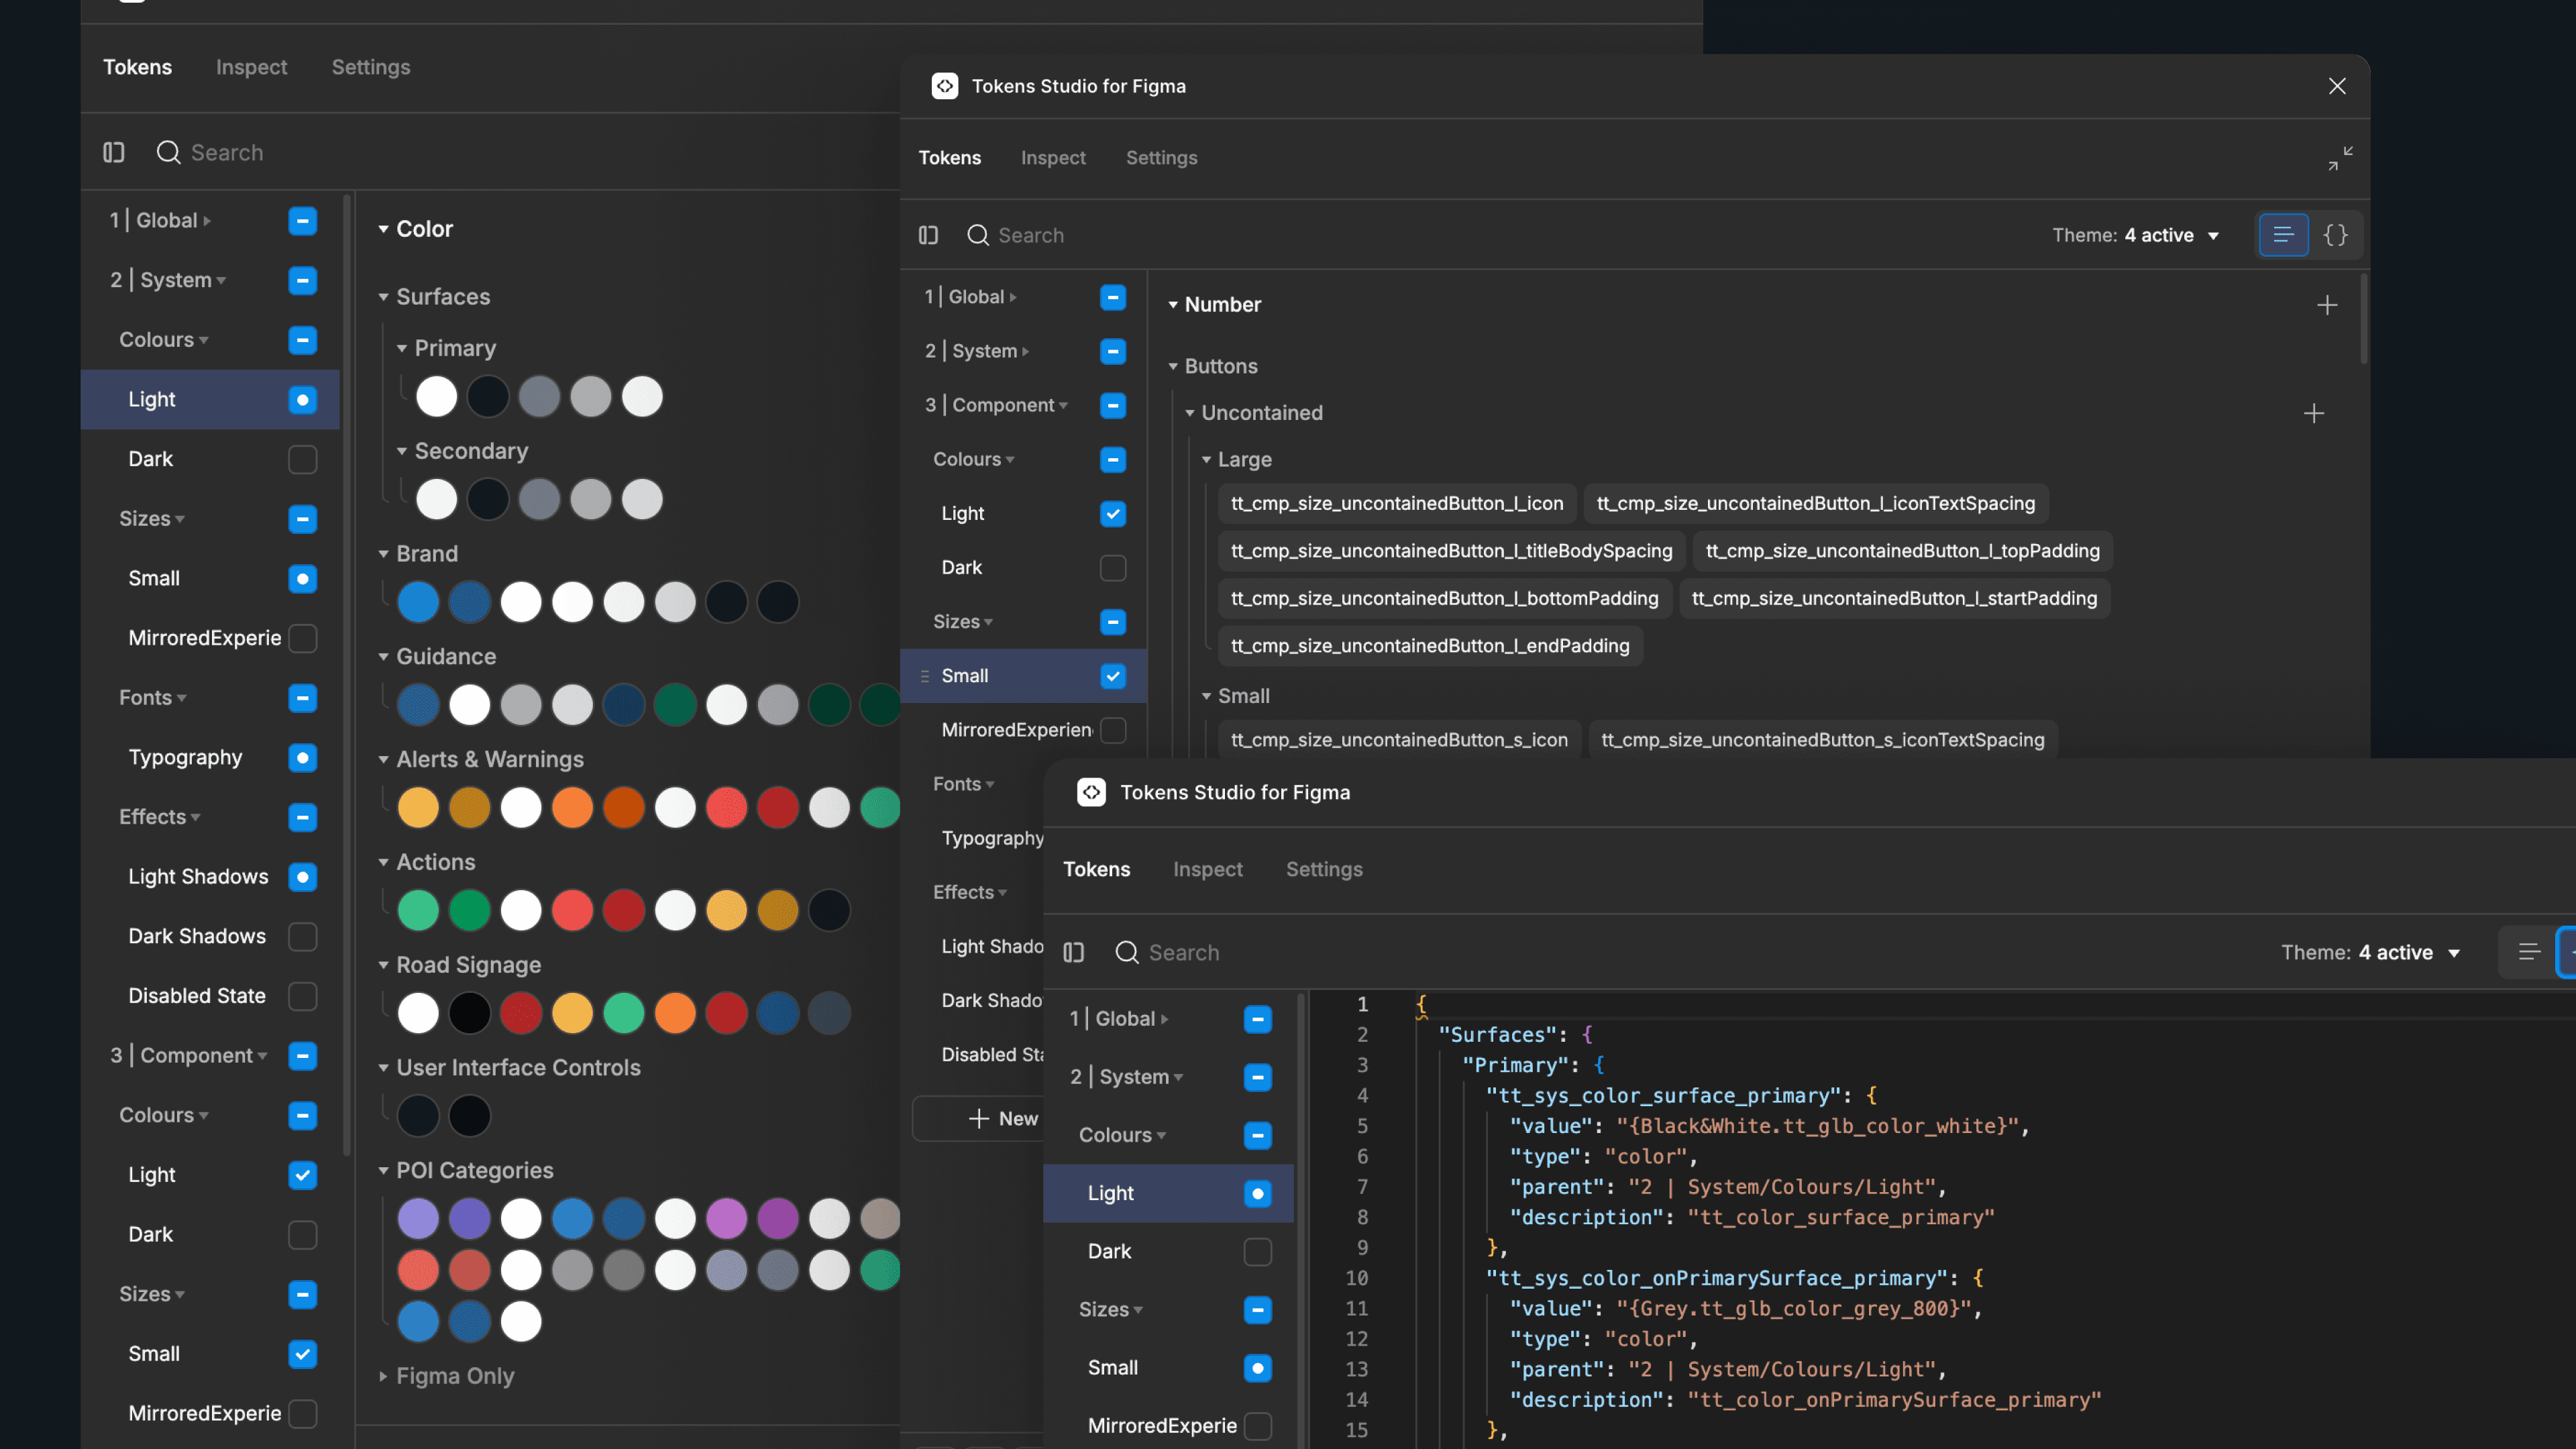This screenshot has width=2576, height=1449.
Task: Toggle Colours group indicator in front window
Action: pyautogui.click(x=1258, y=1135)
